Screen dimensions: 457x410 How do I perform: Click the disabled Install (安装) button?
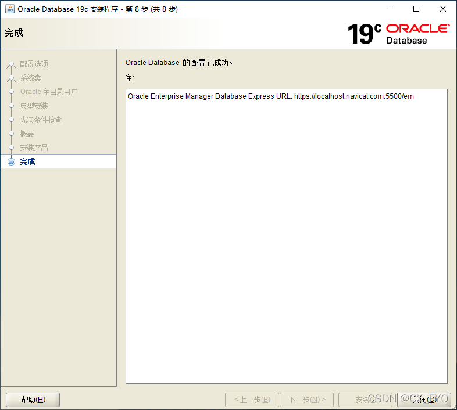366,400
